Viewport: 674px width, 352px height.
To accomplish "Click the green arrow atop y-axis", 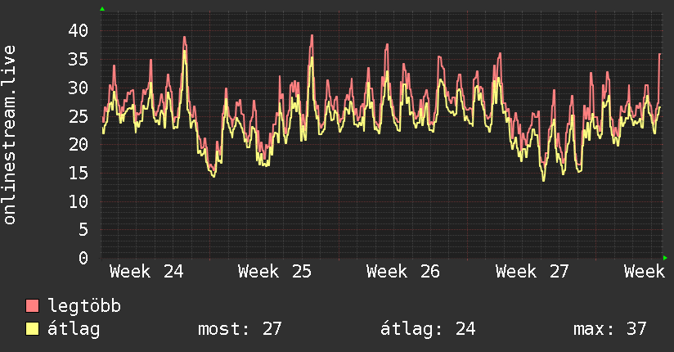I will [x=102, y=9].
